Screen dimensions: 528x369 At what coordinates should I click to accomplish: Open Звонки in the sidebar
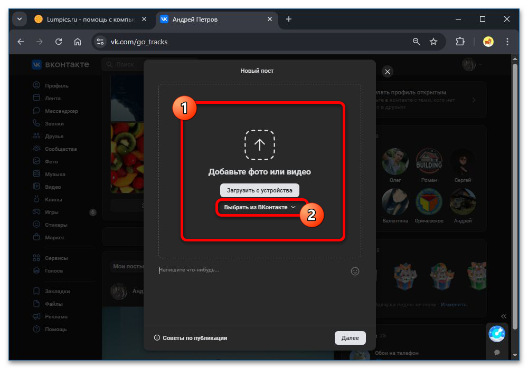click(54, 124)
